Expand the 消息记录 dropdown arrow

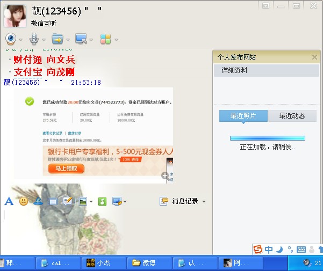coord(204,202)
